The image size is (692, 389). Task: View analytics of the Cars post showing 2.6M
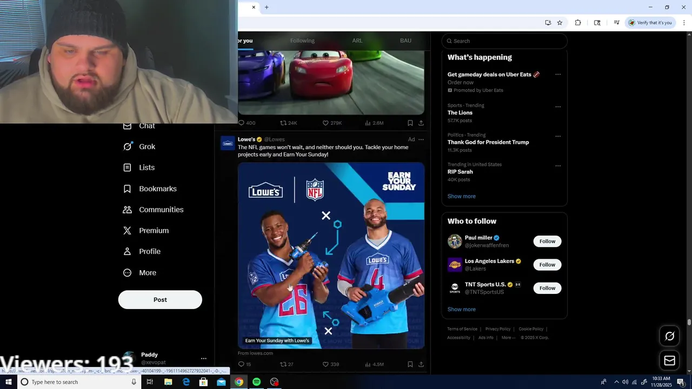[374, 123]
